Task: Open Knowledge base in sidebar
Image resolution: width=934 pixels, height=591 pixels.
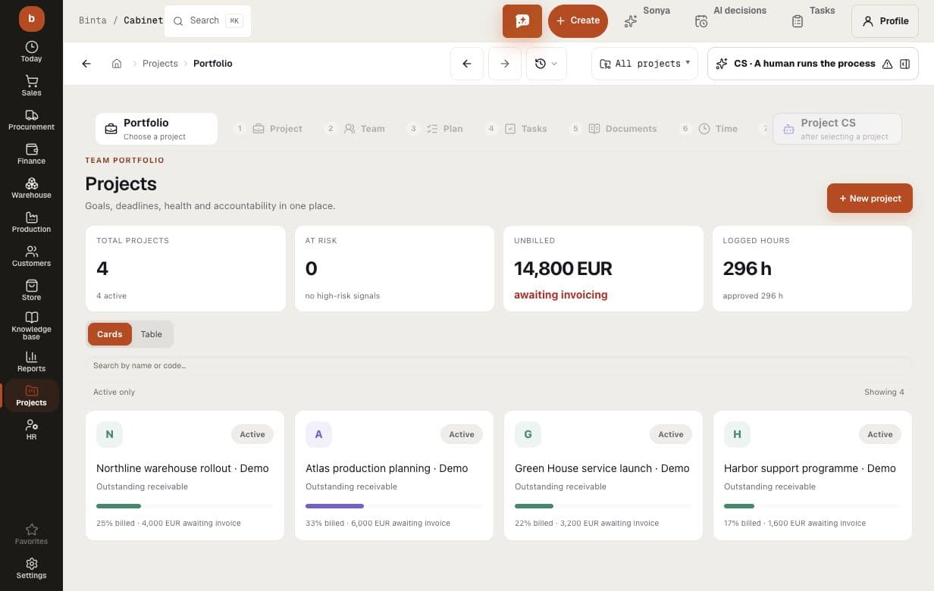Action: [x=31, y=326]
